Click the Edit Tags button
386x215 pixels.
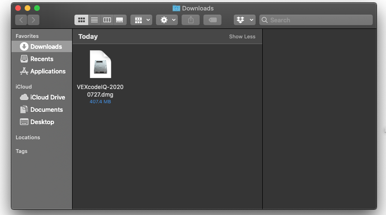pos(212,20)
